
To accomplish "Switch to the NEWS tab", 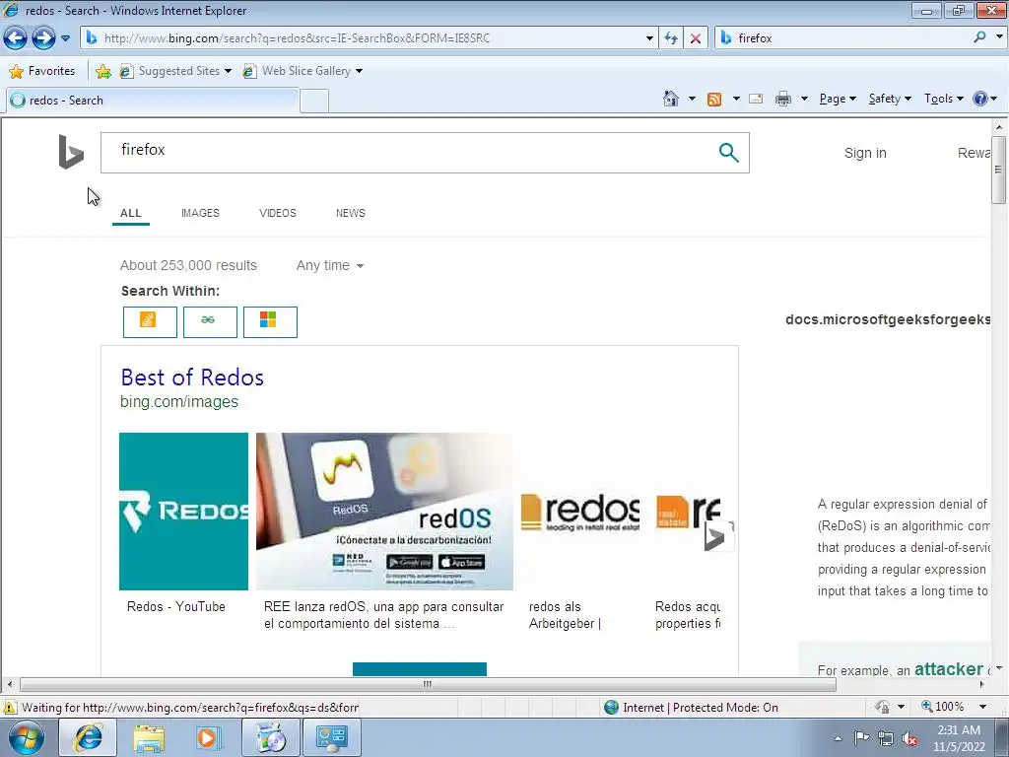I will point(350,213).
